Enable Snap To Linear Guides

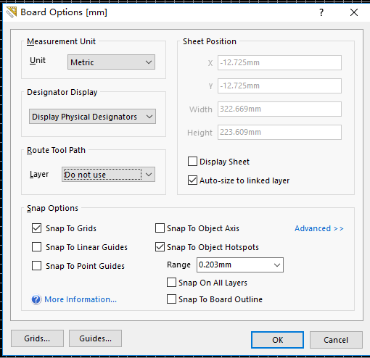(x=36, y=247)
